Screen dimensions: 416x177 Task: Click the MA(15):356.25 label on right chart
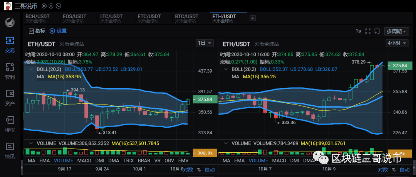click(260, 76)
